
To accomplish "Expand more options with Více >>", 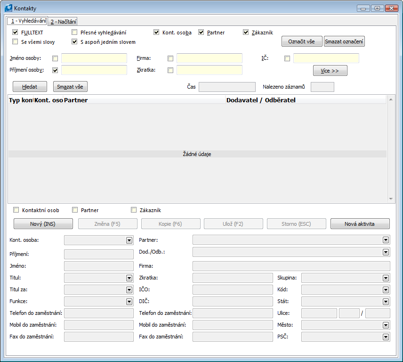I will click(x=330, y=71).
